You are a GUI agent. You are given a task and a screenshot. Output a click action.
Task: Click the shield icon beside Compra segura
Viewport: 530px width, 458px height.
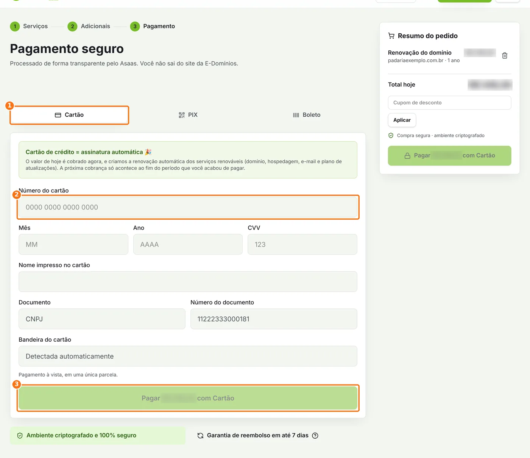click(x=391, y=136)
